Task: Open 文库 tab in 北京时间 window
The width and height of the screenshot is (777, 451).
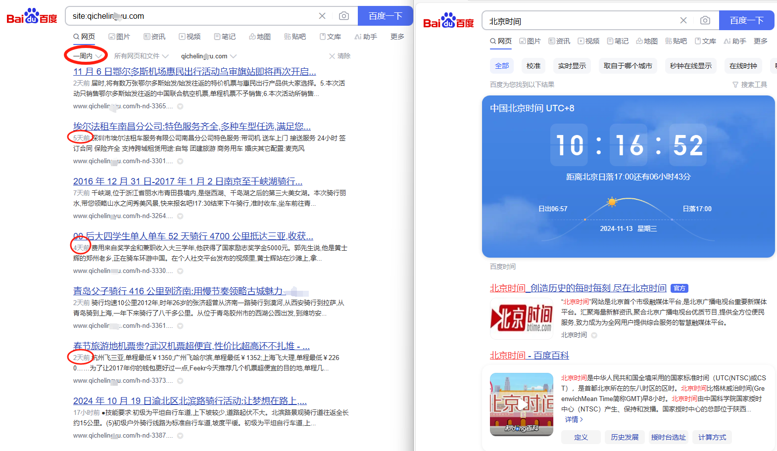Action: point(706,41)
